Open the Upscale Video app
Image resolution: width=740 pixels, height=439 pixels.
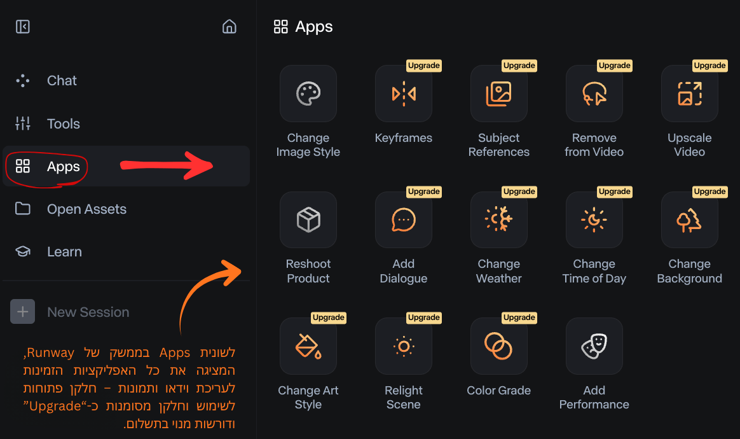click(690, 94)
